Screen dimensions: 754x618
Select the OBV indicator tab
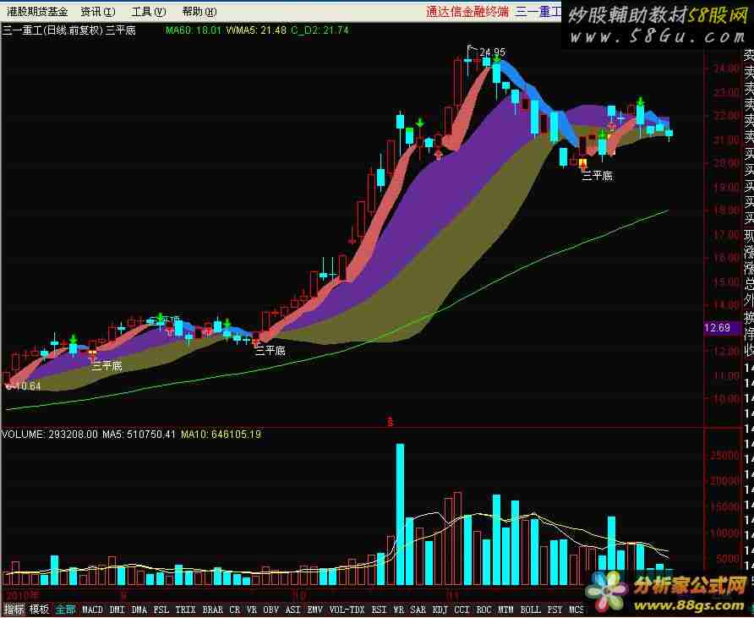pos(270,610)
